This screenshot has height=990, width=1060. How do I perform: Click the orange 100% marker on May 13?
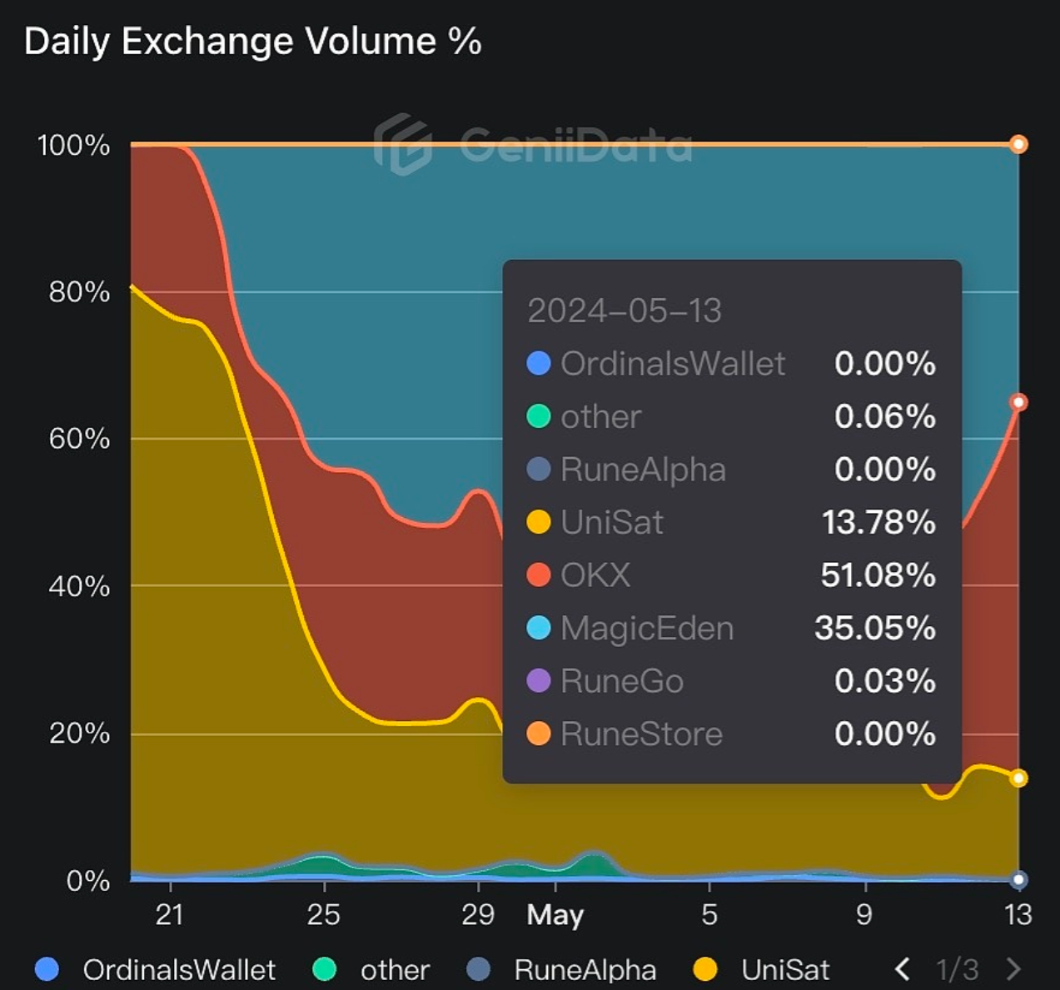tap(1018, 145)
